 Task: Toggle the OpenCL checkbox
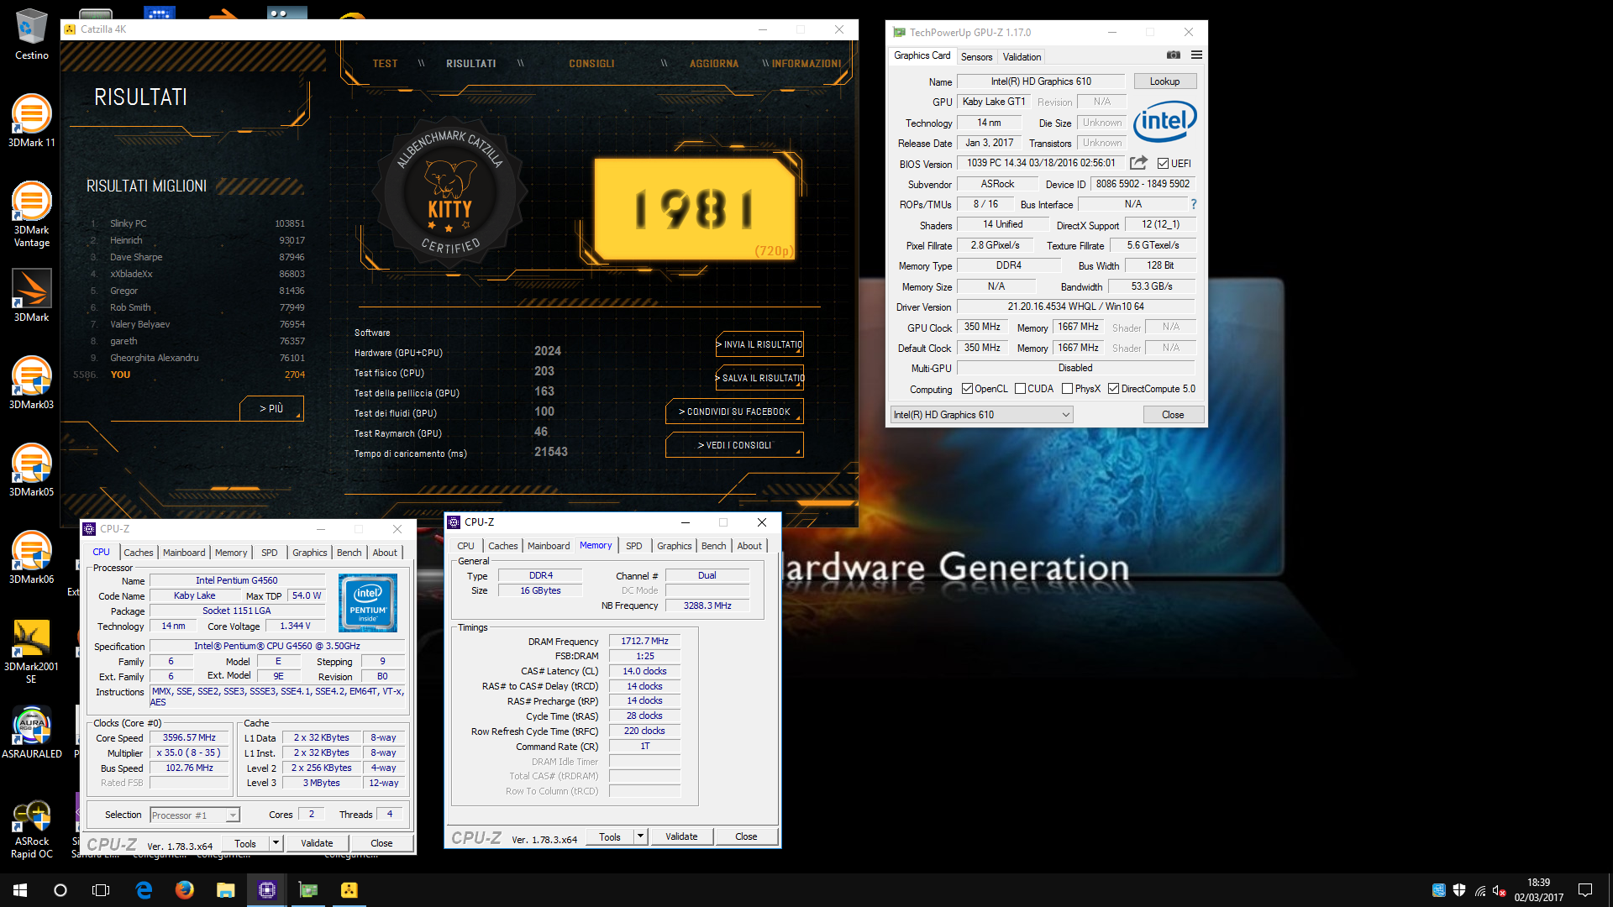click(x=967, y=389)
